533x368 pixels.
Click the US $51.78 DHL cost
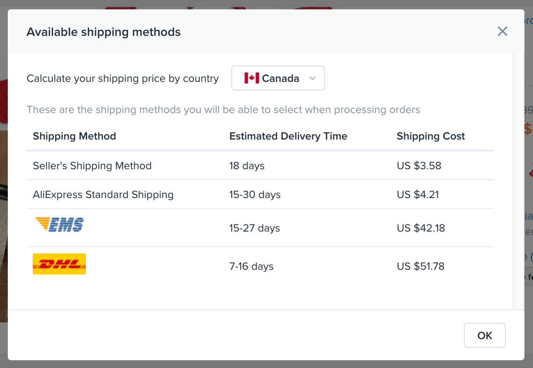click(420, 266)
